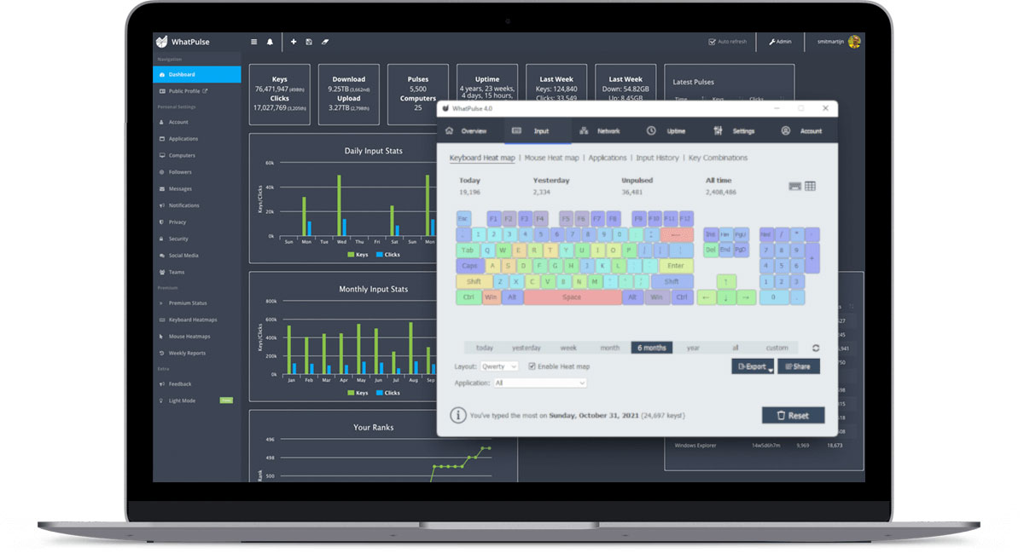Refresh the keyboard heat map data

click(x=816, y=348)
